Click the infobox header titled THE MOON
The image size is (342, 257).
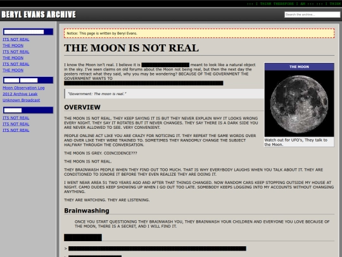pyautogui.click(x=299, y=67)
